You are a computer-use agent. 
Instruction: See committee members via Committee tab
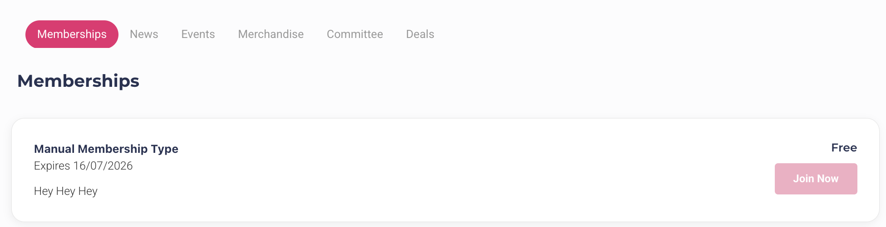[354, 34]
